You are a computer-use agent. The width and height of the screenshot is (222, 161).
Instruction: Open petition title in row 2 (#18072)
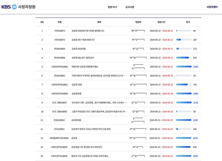[x=83, y=40]
